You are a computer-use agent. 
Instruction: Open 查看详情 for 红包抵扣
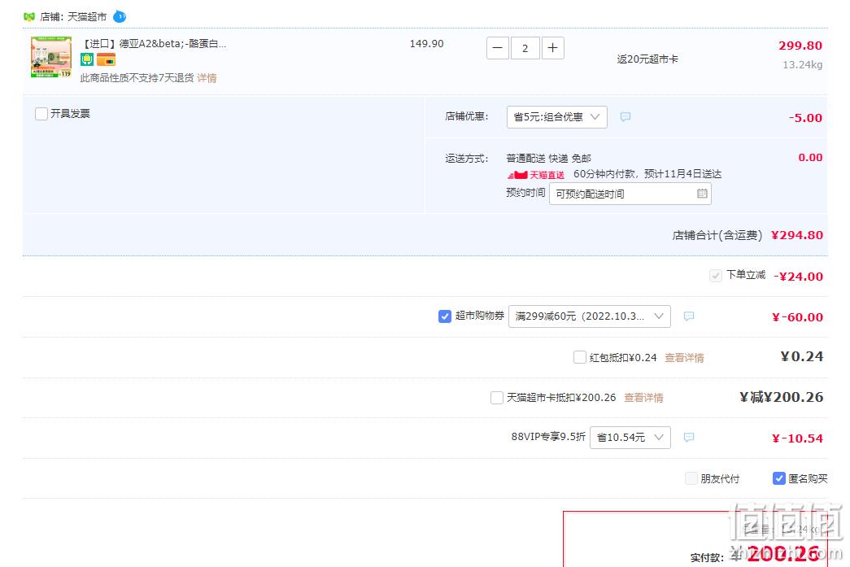684,358
